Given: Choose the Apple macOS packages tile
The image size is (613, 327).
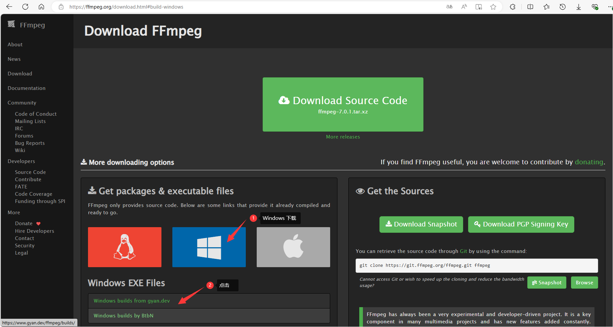Looking at the screenshot, I should pyautogui.click(x=293, y=247).
